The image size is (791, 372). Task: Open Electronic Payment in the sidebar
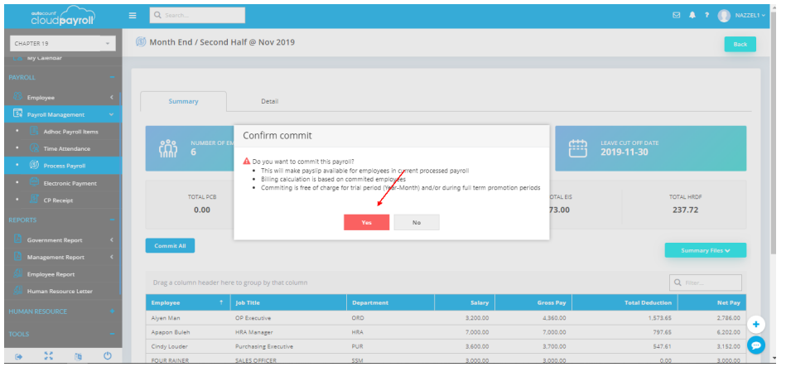70,183
